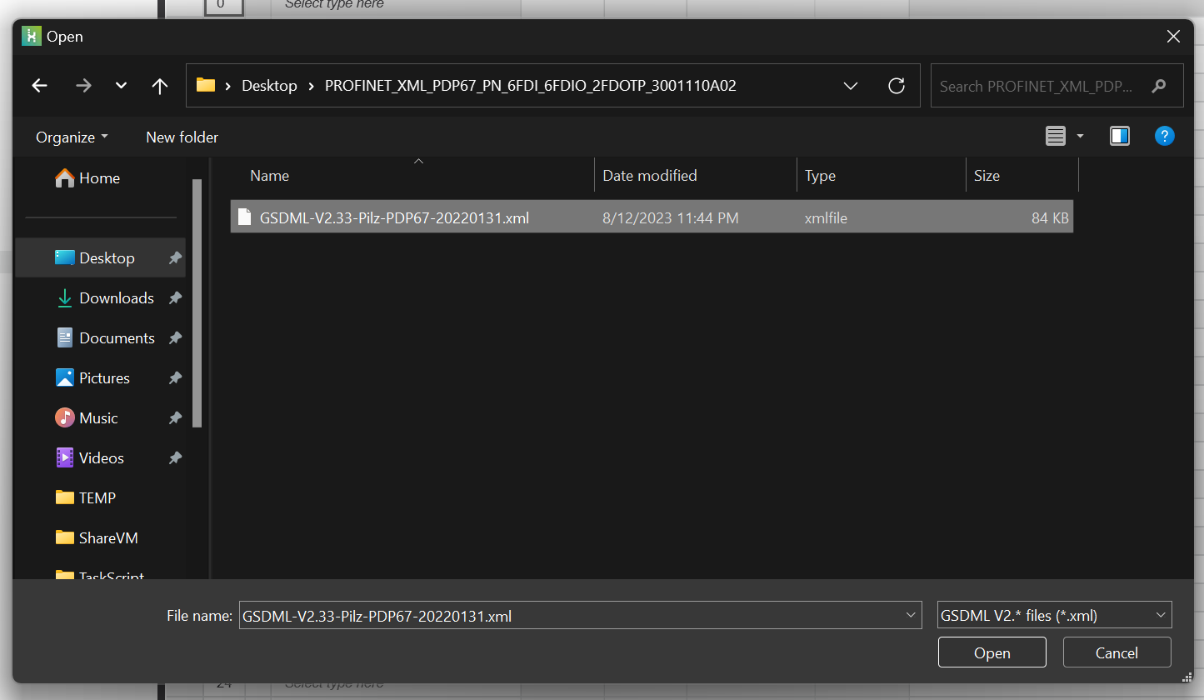Go up one folder level
This screenshot has height=700, width=1204.
tap(160, 85)
